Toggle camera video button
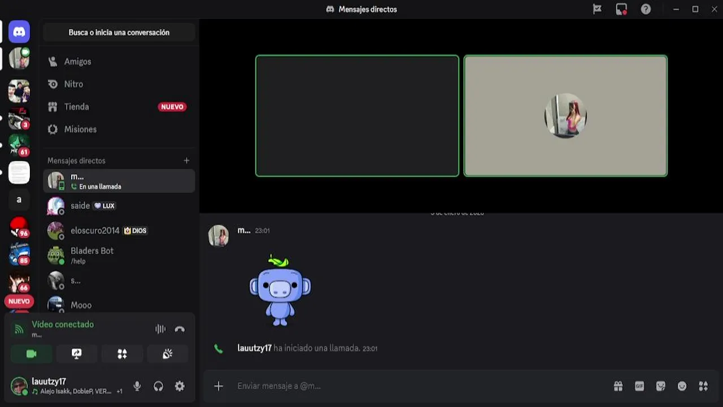Image resolution: width=723 pixels, height=407 pixels. tap(32, 354)
